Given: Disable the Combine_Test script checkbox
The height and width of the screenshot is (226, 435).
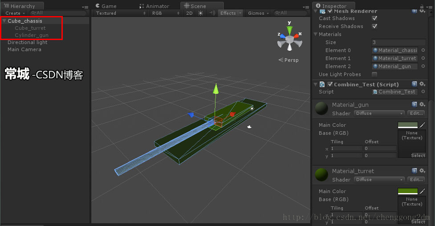Looking at the screenshot, I should pyautogui.click(x=330, y=84).
